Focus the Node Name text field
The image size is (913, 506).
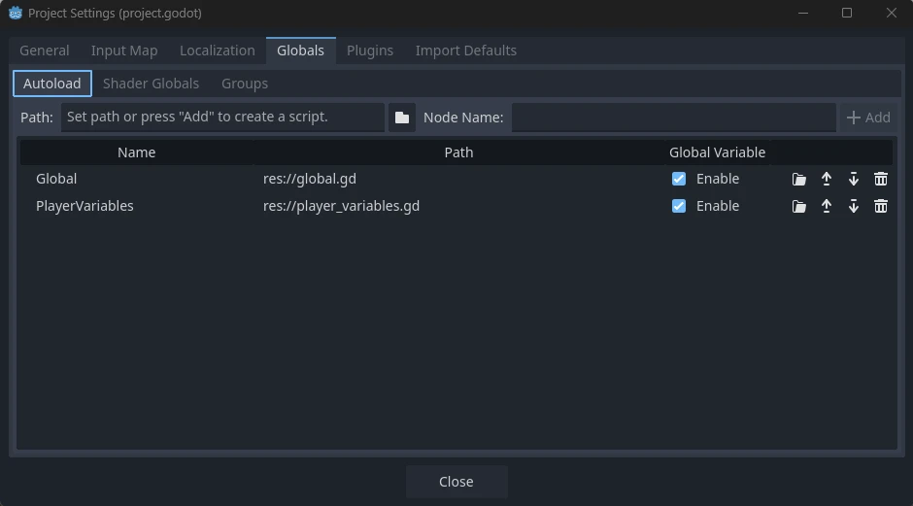tap(673, 118)
